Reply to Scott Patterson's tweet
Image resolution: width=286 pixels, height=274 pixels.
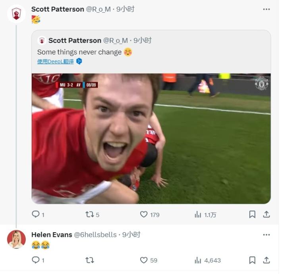pyautogui.click(x=36, y=214)
